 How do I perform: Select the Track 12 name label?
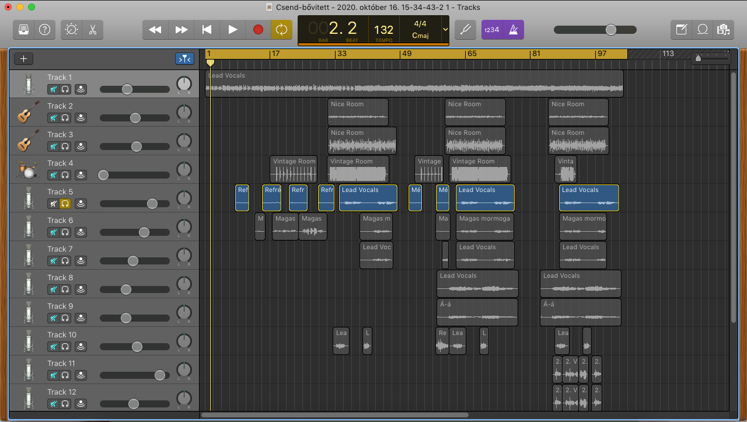click(62, 392)
